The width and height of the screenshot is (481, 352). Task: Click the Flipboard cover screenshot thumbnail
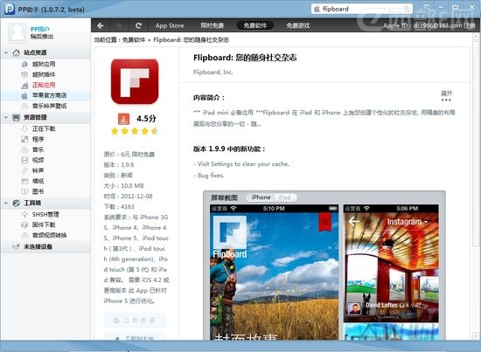click(275, 272)
